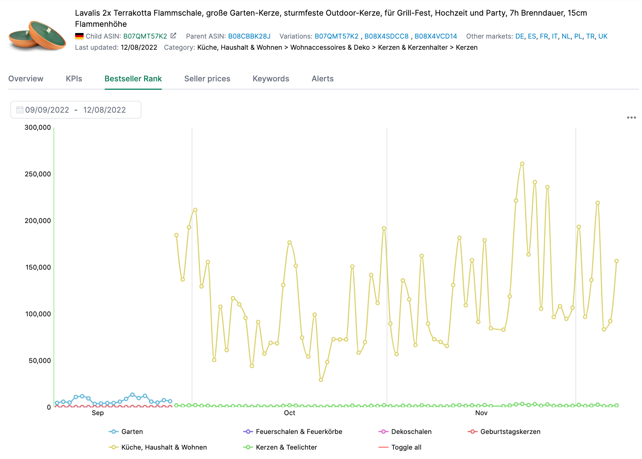Image resolution: width=642 pixels, height=459 pixels.
Task: Go to the Overview tab
Action: coord(26,79)
